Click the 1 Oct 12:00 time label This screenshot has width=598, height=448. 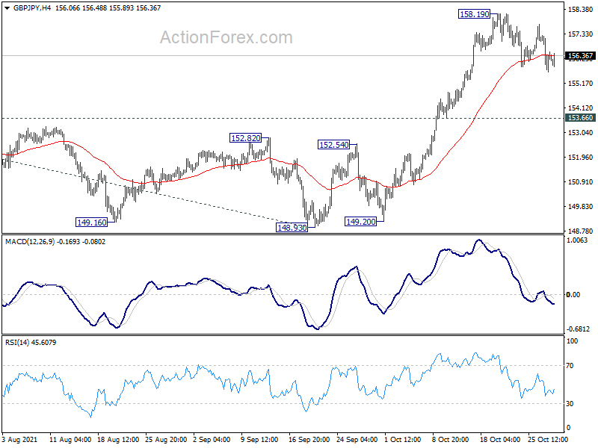click(403, 440)
